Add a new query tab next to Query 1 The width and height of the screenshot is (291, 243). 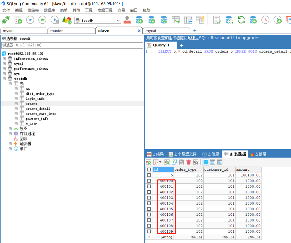[182, 45]
